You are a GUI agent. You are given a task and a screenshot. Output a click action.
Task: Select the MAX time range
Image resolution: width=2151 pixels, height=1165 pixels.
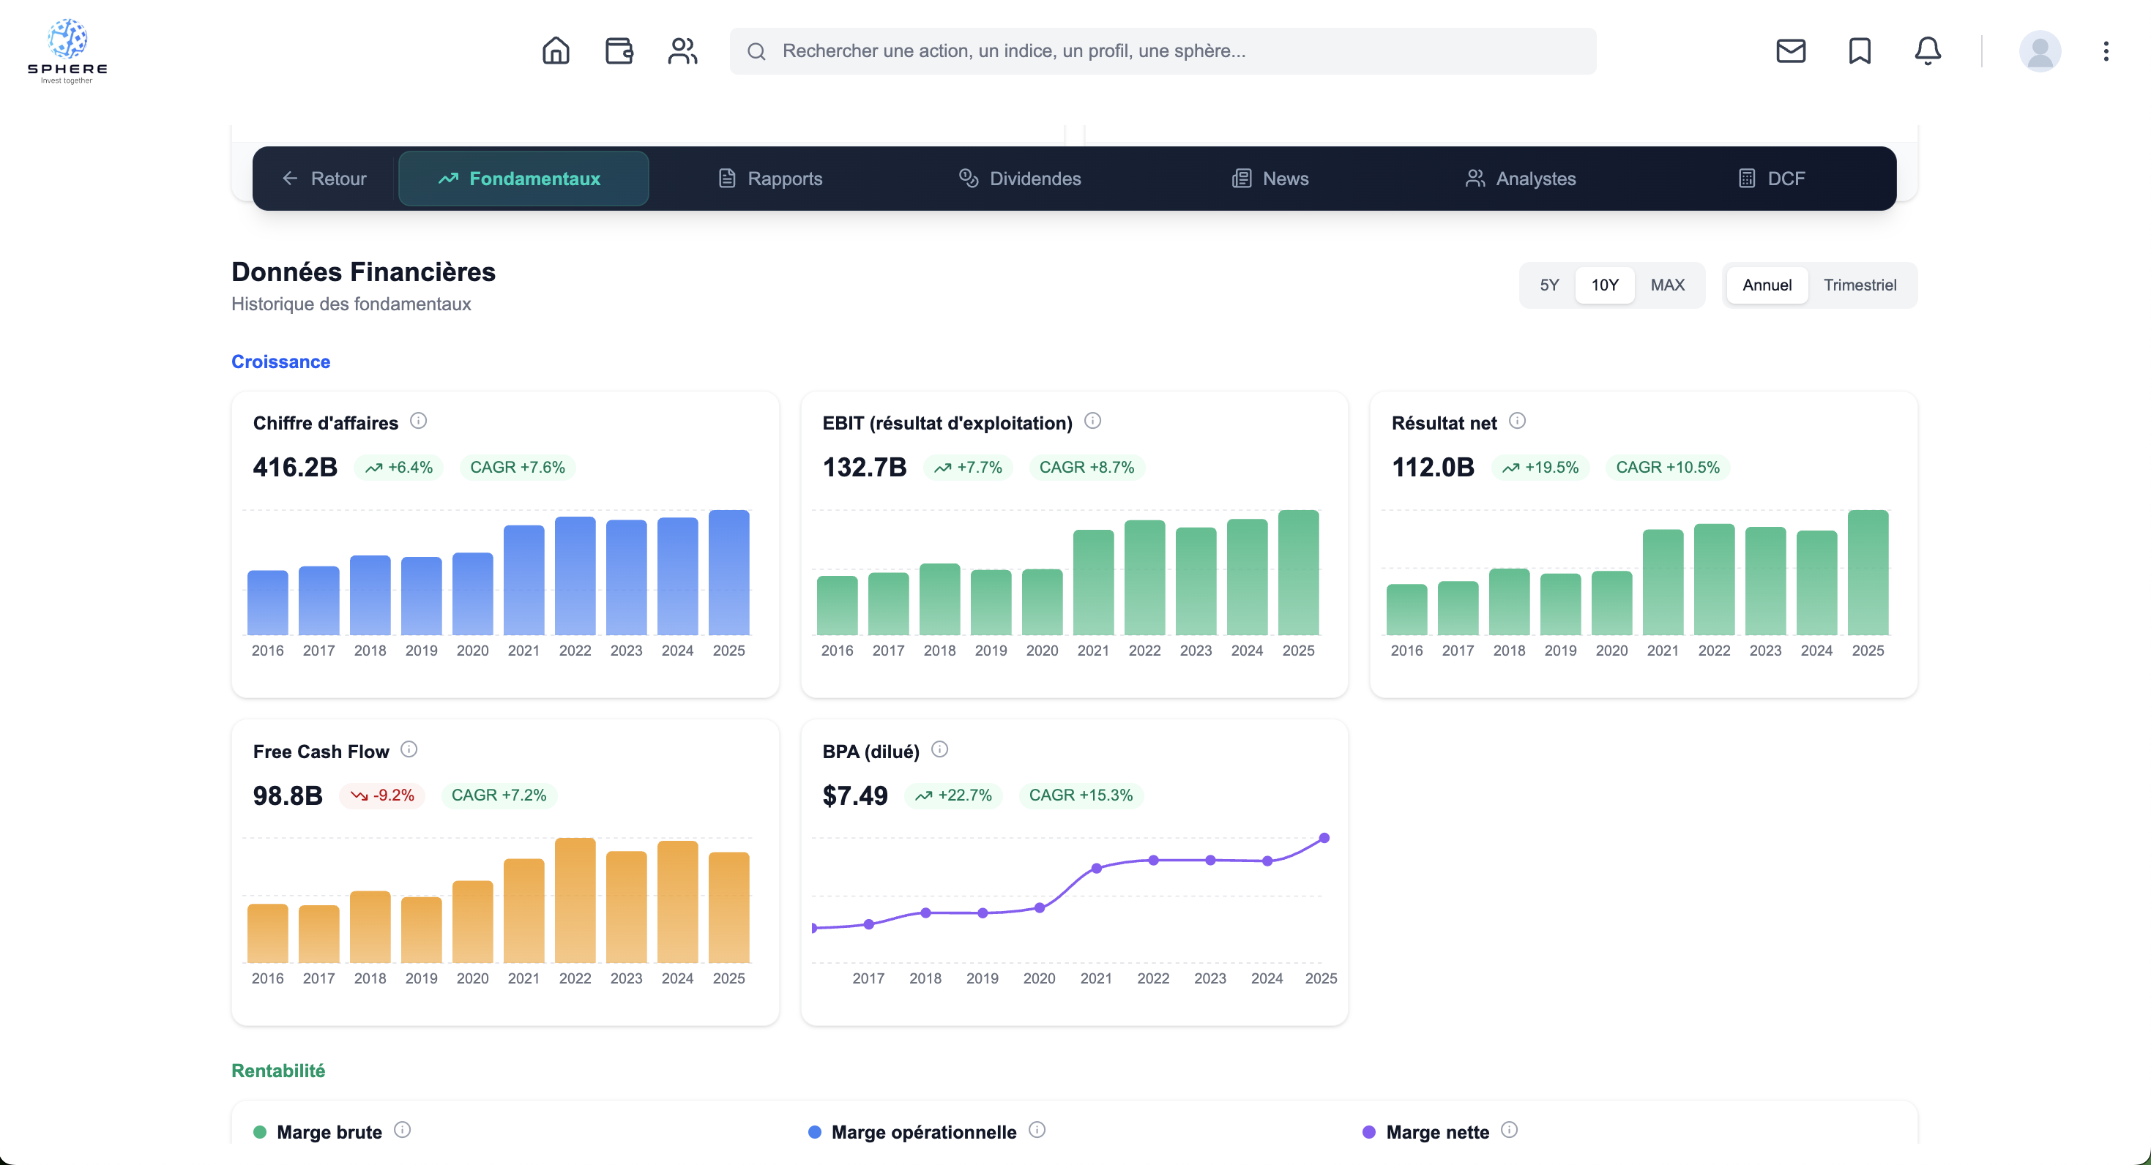point(1666,285)
